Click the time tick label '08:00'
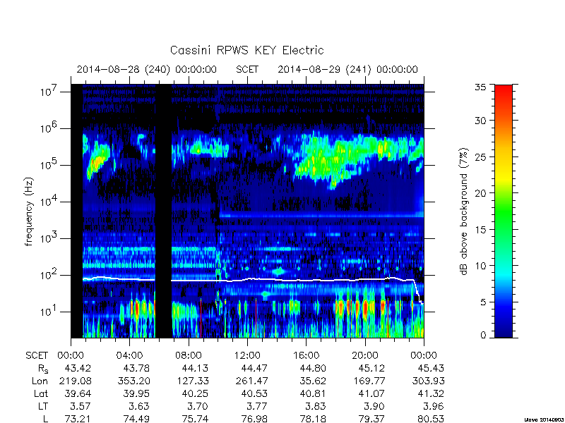Screen dimensions: 565x423 coord(189,356)
